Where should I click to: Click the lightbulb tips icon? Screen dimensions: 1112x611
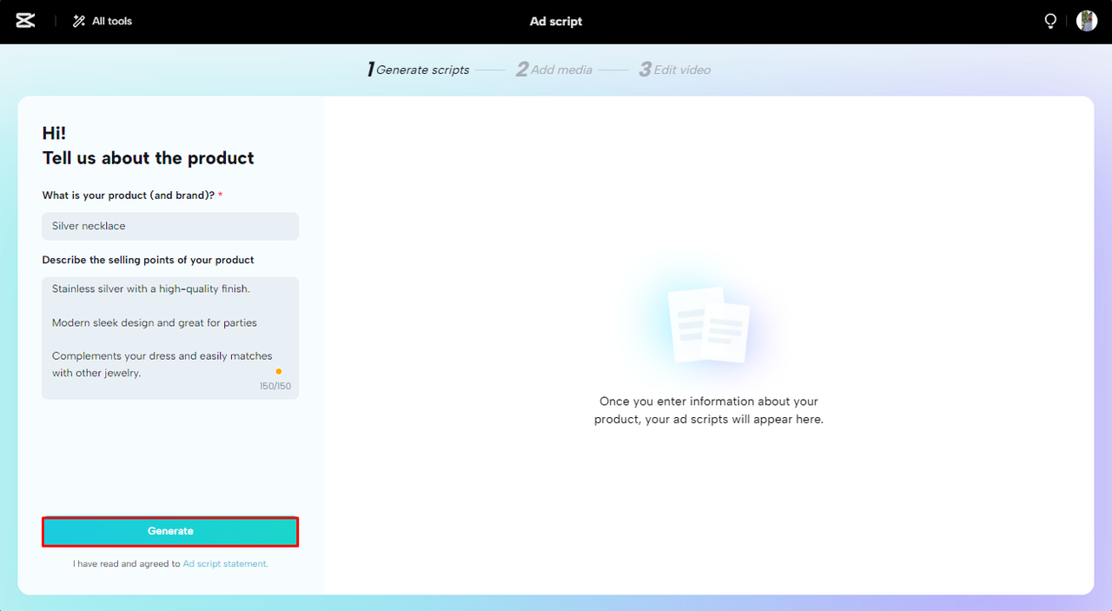(x=1050, y=21)
